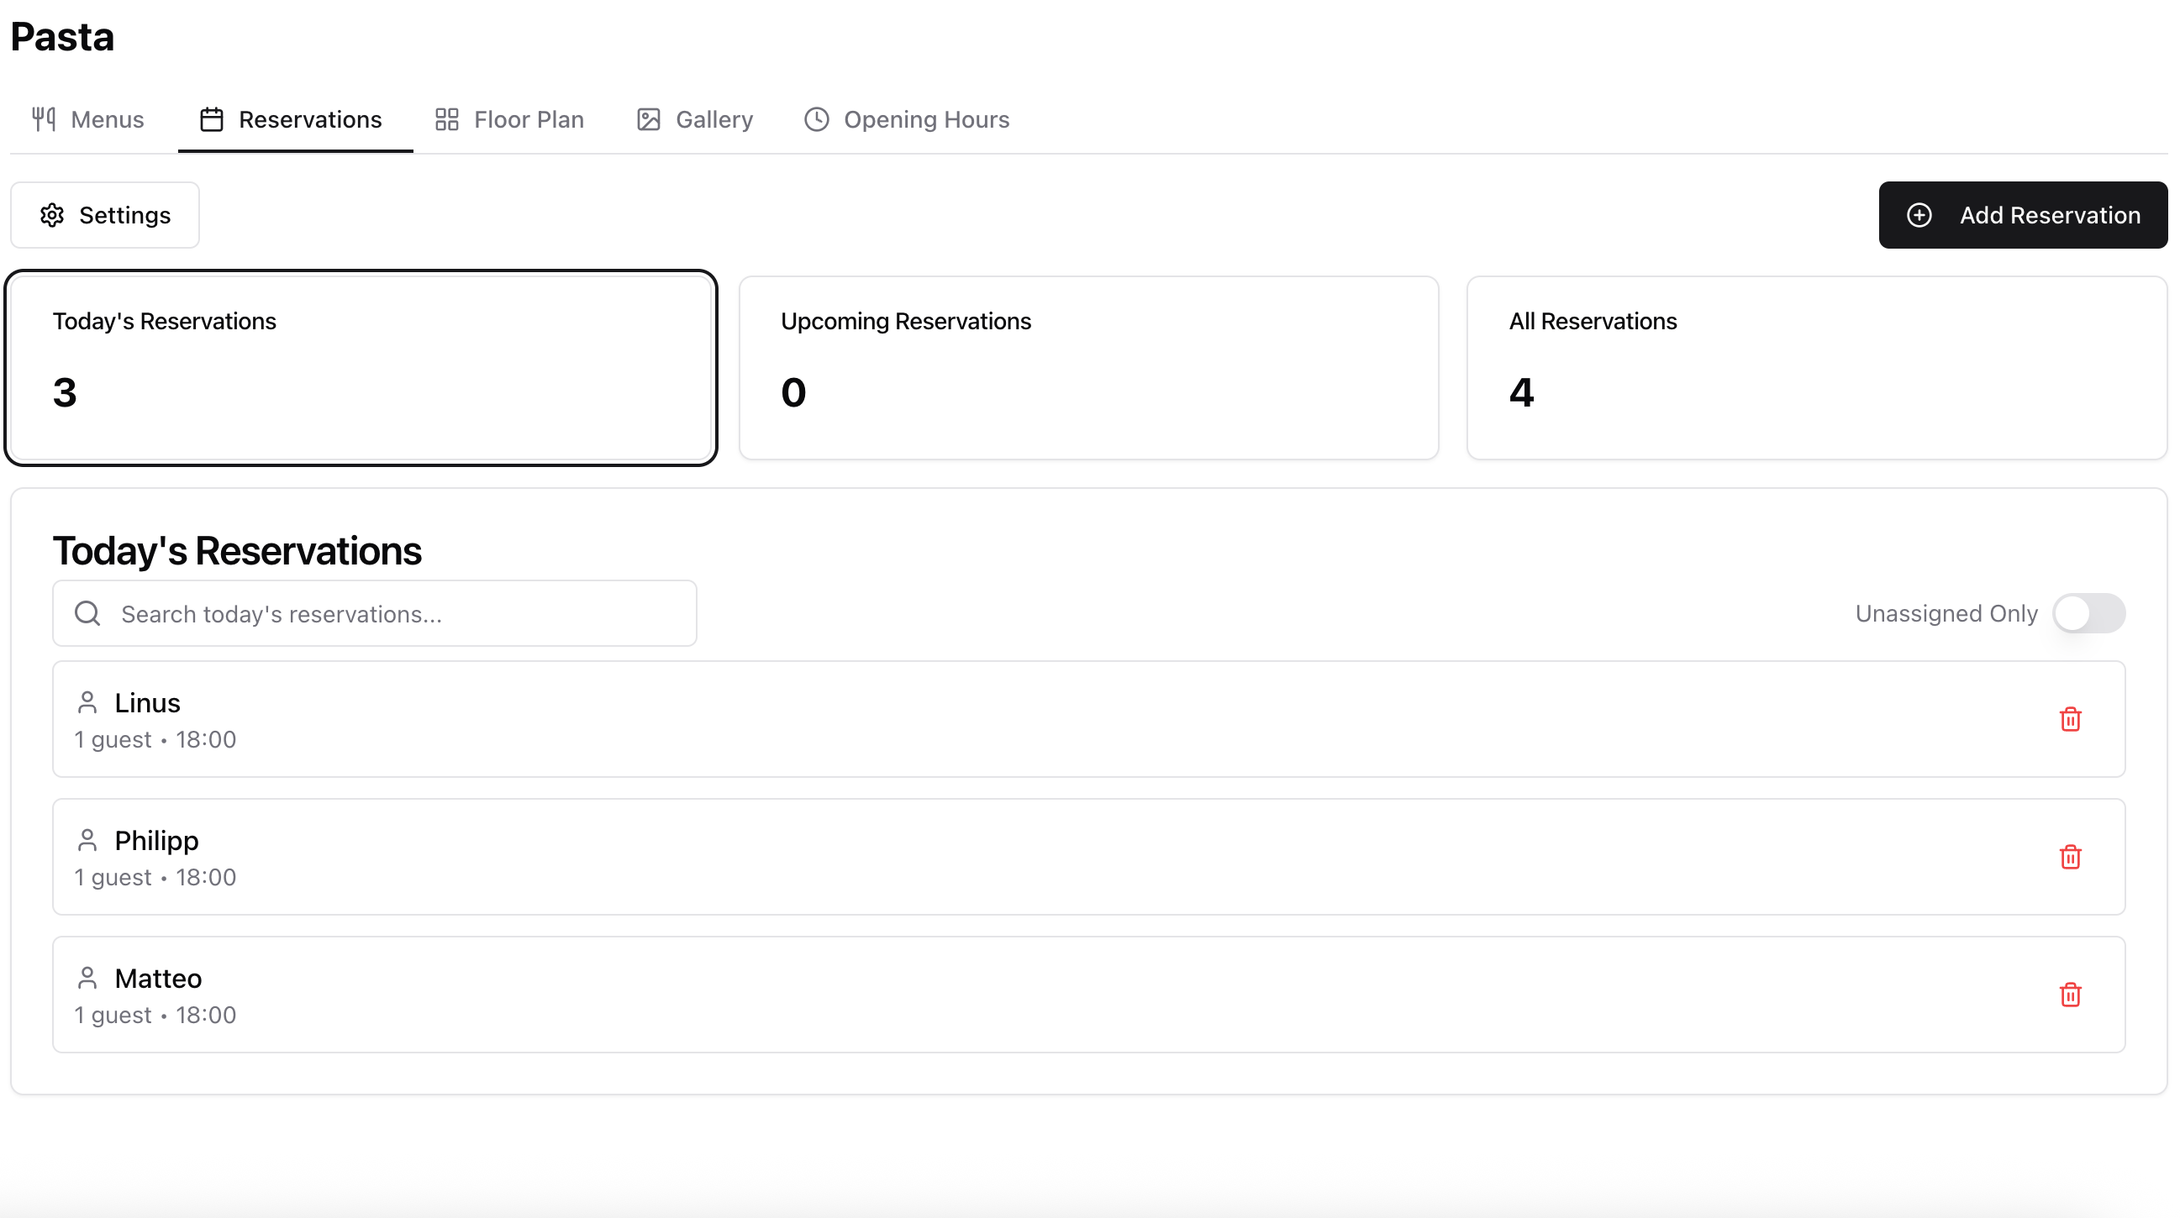This screenshot has width=2180, height=1218.
Task: Click the person icon beside Matteo
Action: [87, 978]
